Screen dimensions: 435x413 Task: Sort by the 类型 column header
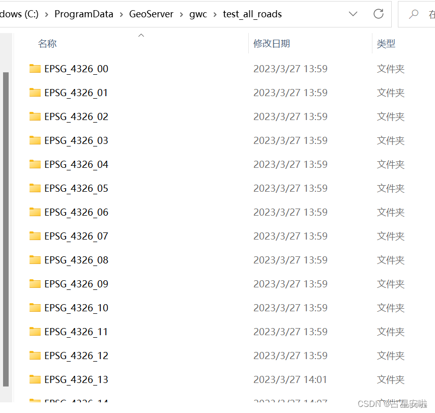(x=386, y=44)
